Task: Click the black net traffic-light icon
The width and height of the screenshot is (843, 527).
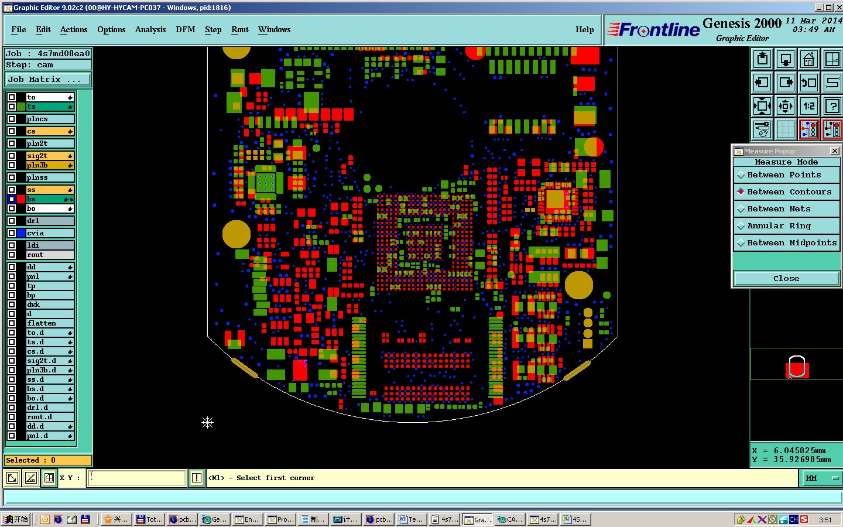Action: click(x=832, y=129)
